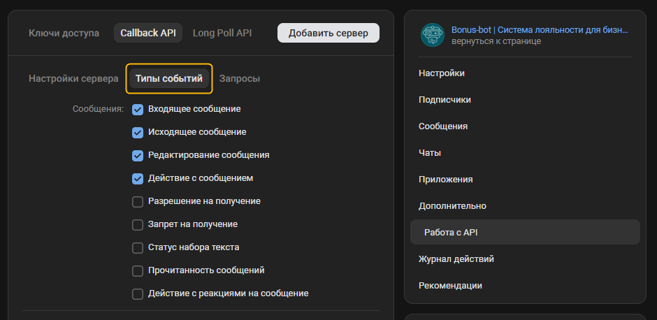This screenshot has height=320, width=657.
Task: Tick the Прочитанность сообщений checkbox
Action: 138,271
